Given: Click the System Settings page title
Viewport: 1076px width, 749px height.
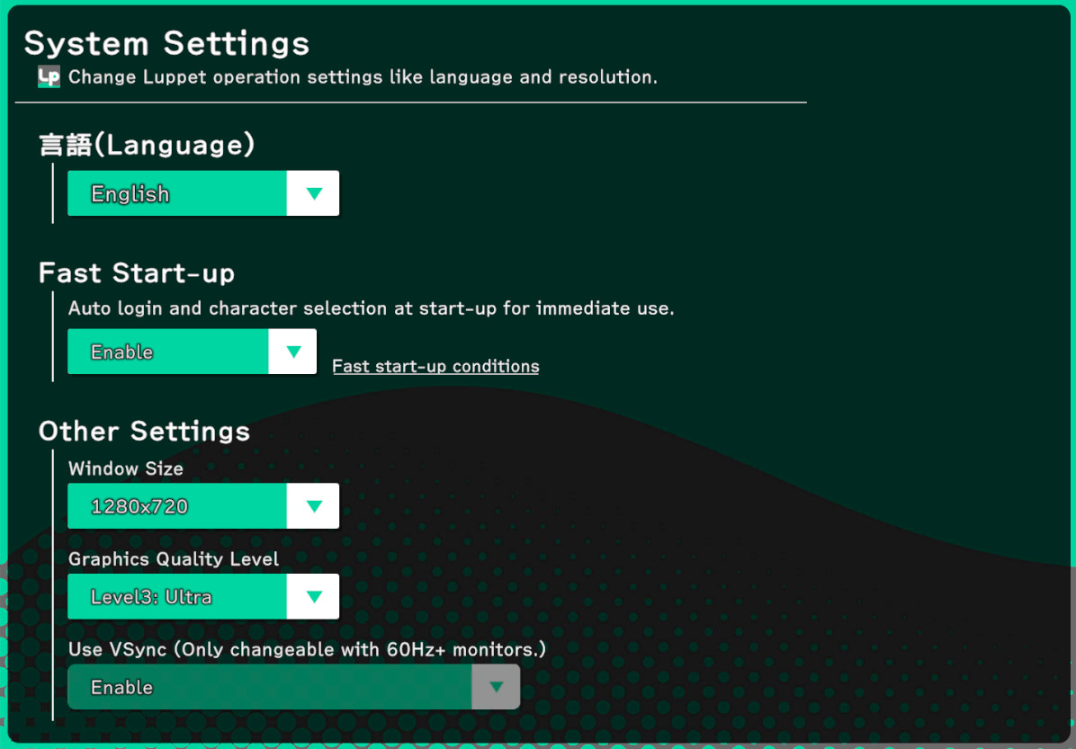Looking at the screenshot, I should click(x=166, y=43).
